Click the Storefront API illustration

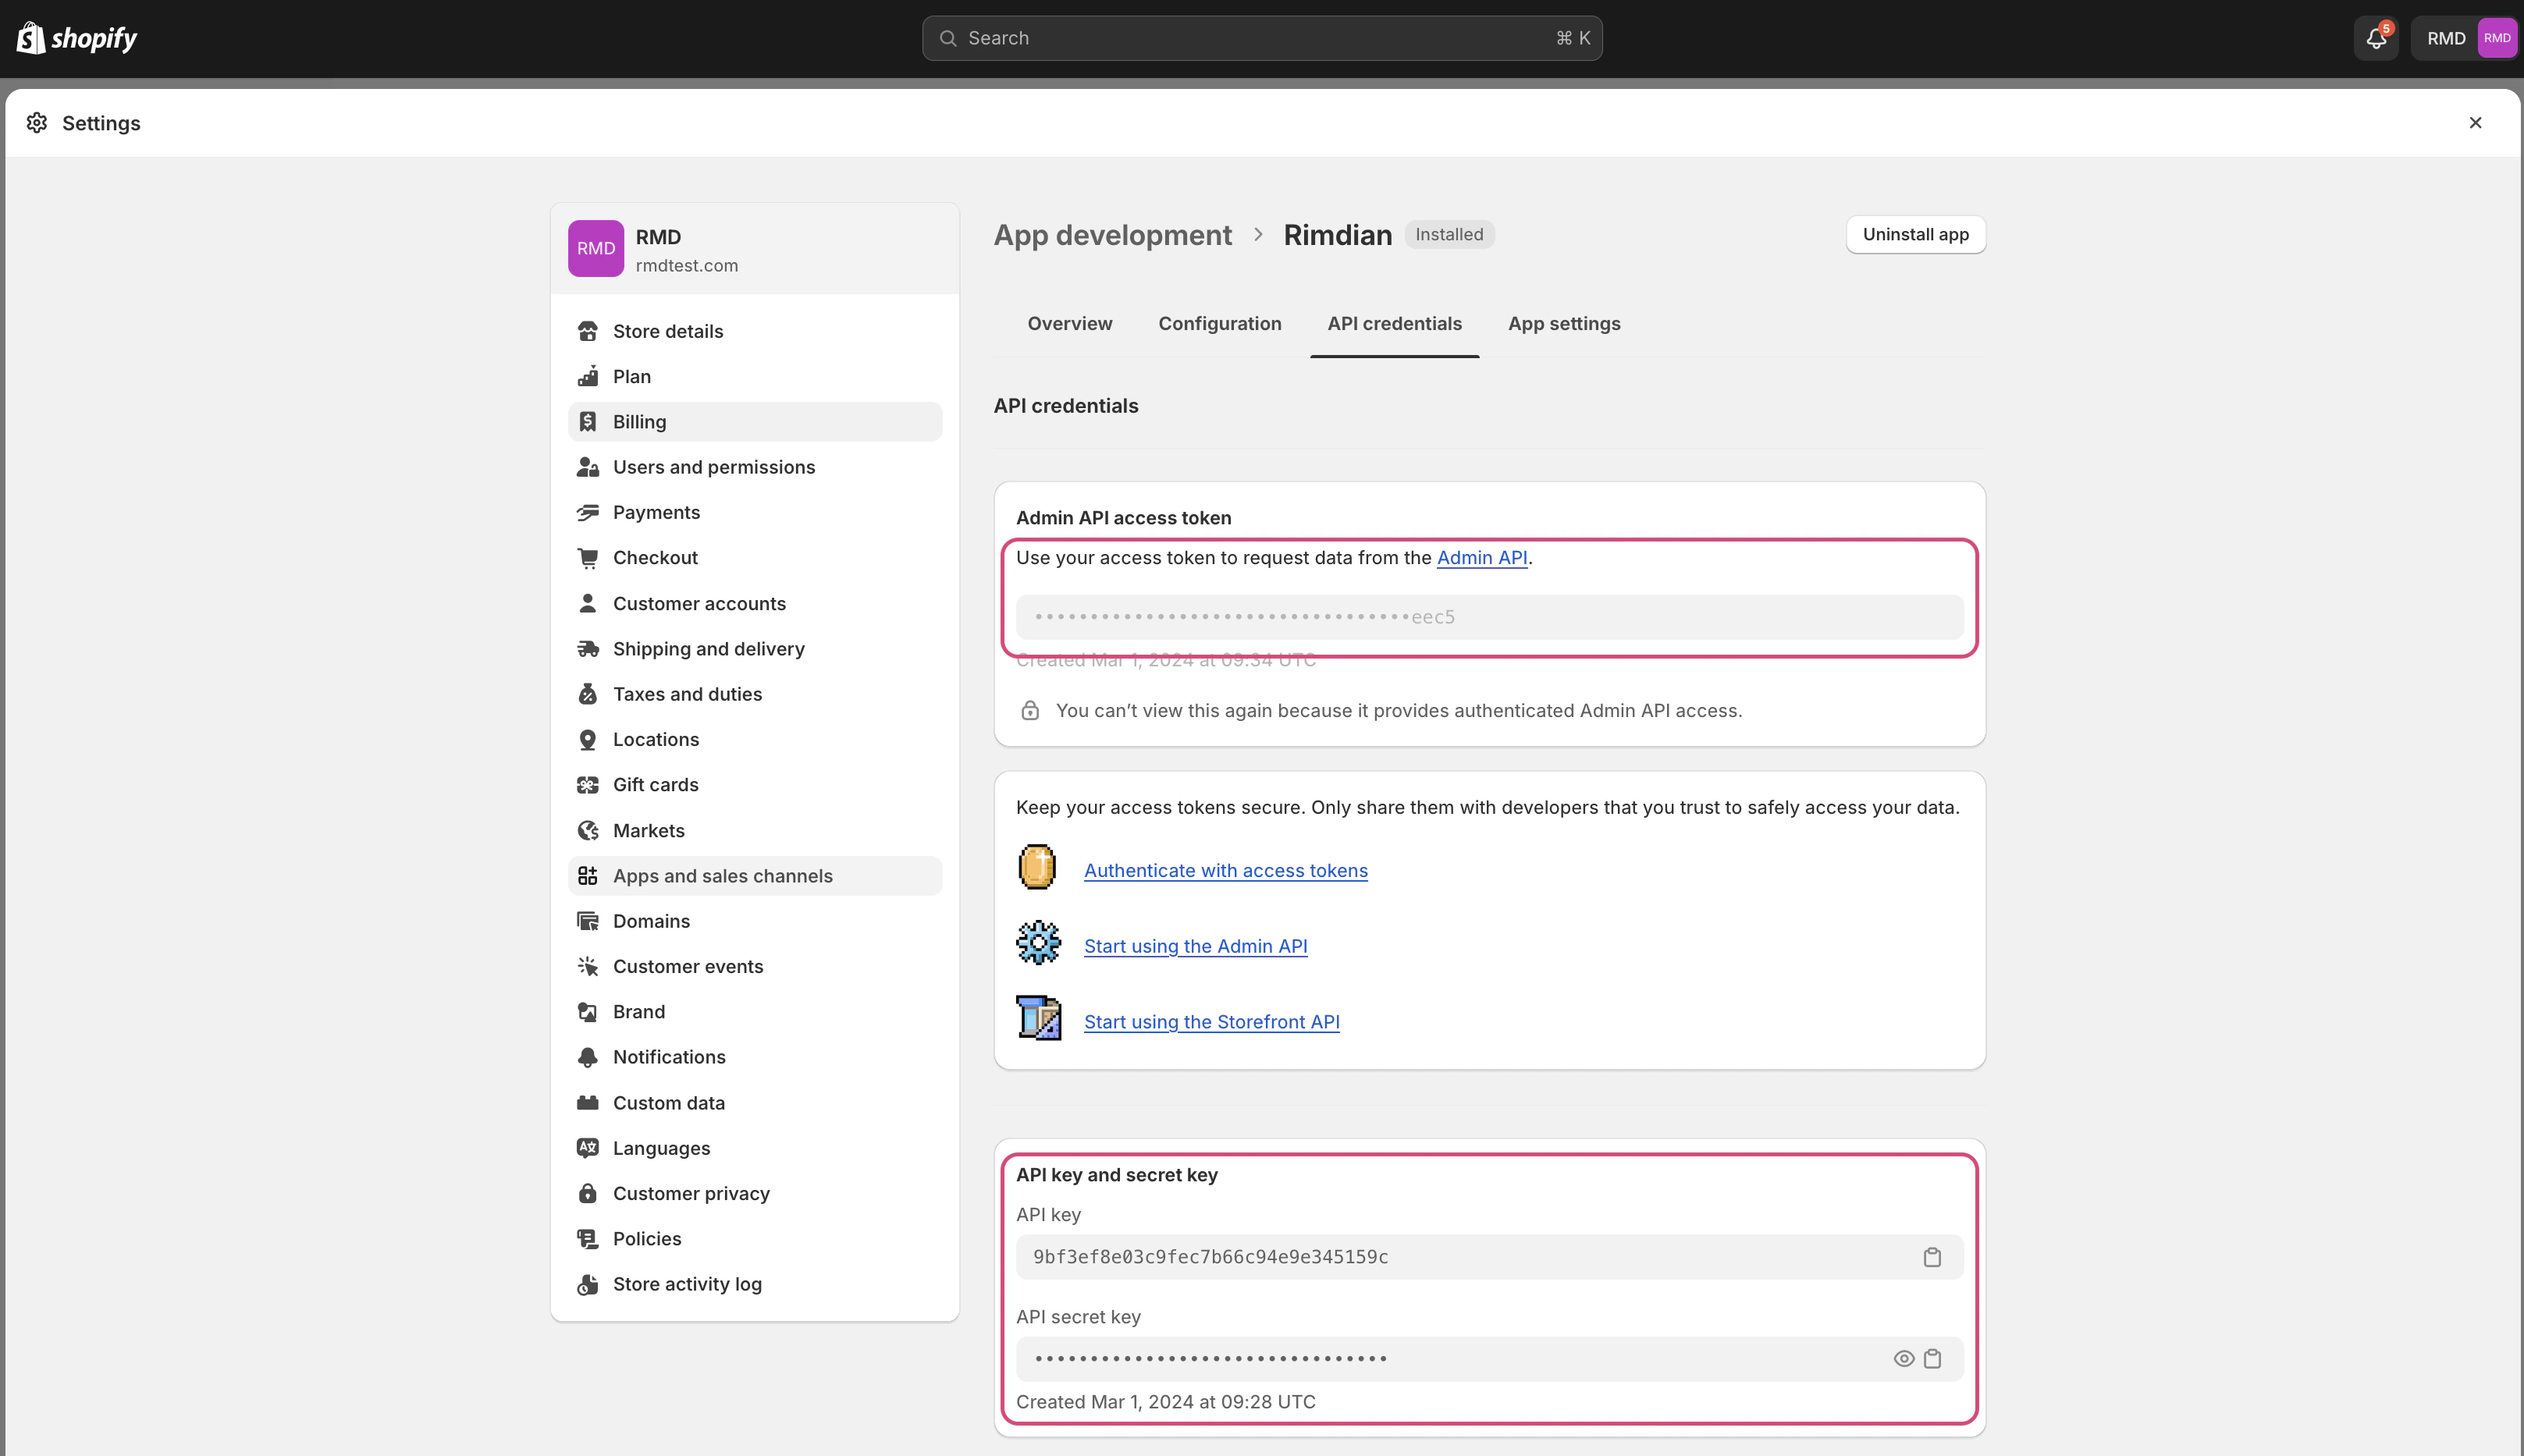[1039, 1019]
